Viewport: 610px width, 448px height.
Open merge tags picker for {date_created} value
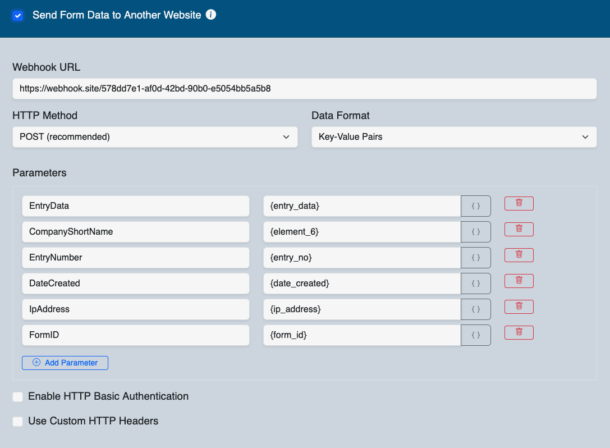pos(475,284)
